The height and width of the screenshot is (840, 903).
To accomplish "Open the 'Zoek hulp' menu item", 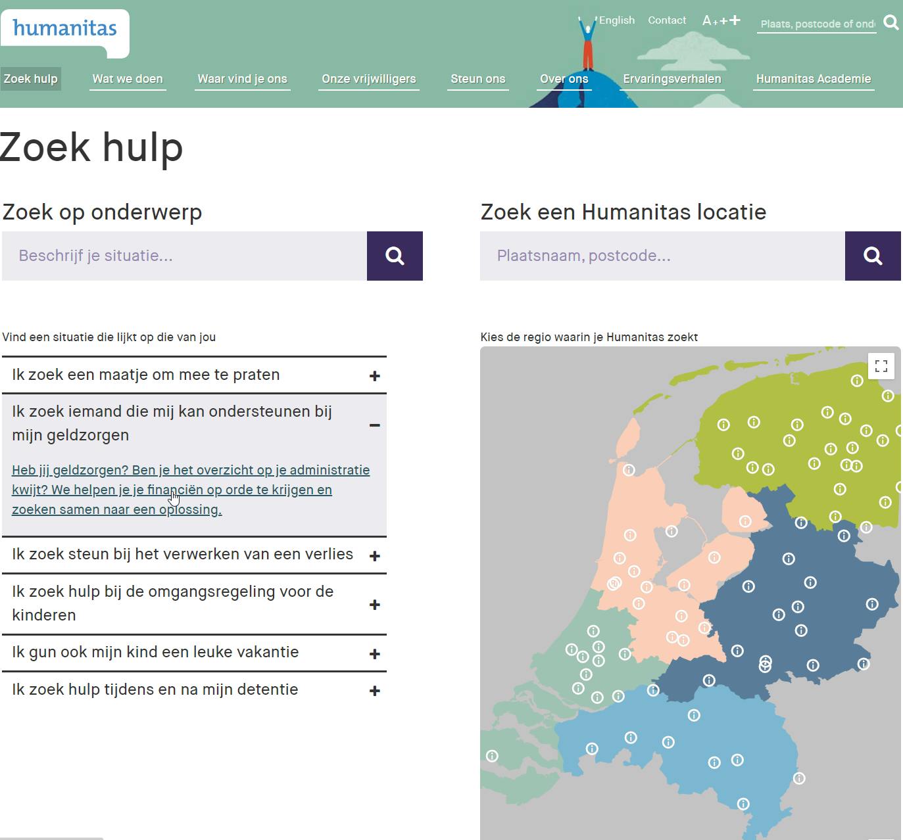I will [30, 79].
